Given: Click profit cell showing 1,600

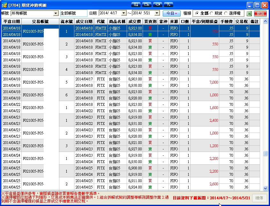Looking at the screenshot, I should 205,107.
